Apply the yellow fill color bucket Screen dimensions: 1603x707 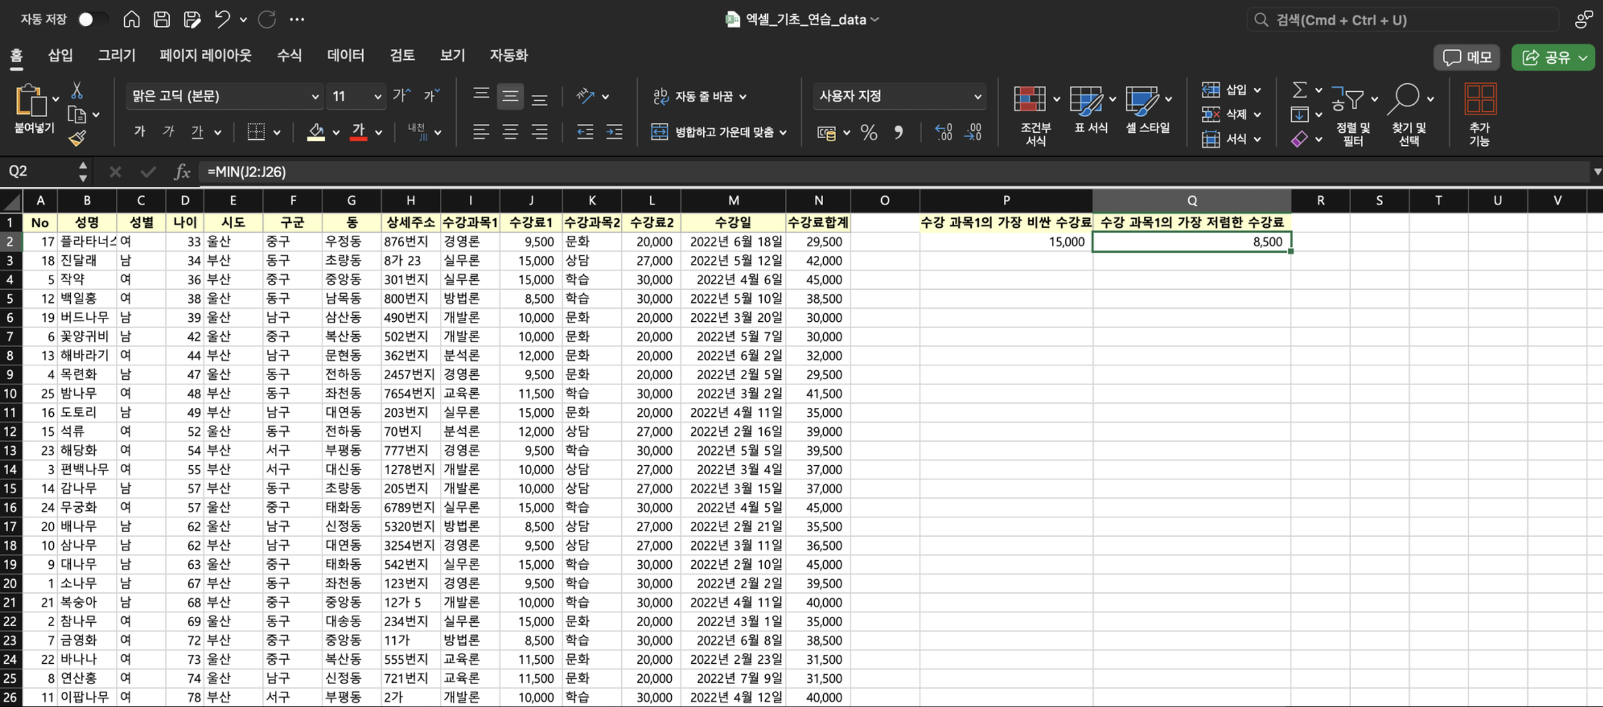316,132
